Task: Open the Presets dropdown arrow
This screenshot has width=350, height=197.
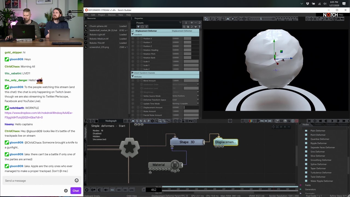Action: 180,23
